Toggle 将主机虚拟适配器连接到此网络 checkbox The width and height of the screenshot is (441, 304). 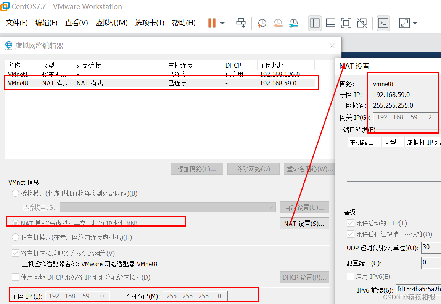coord(16,253)
